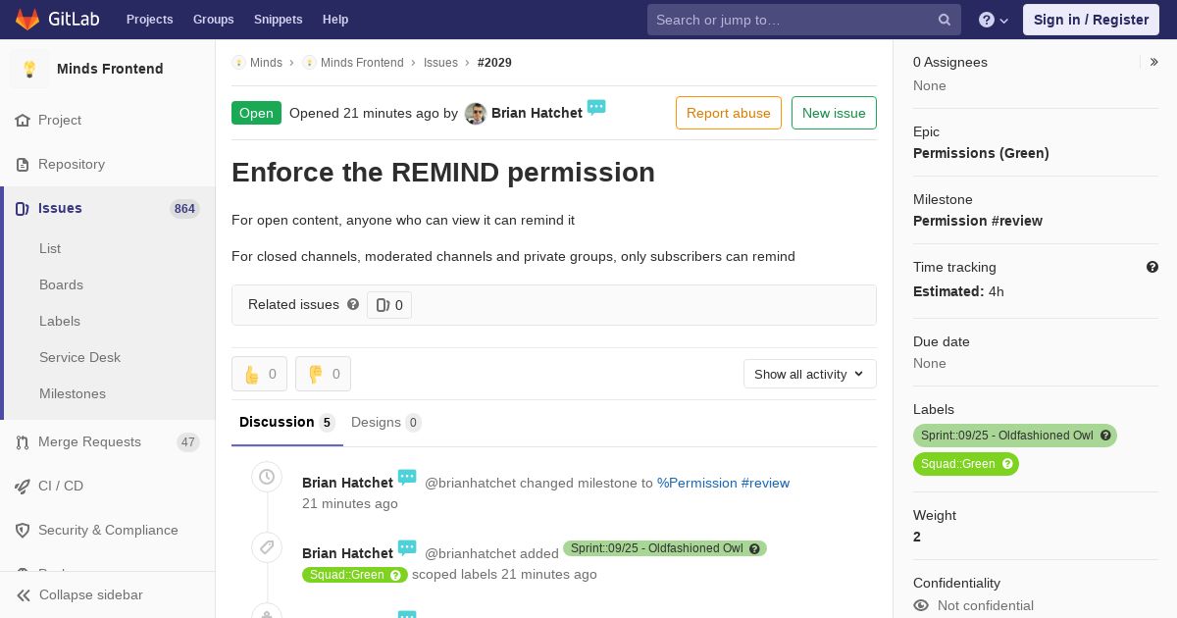
Task: Focus the Search or jump to field
Action: (x=802, y=20)
